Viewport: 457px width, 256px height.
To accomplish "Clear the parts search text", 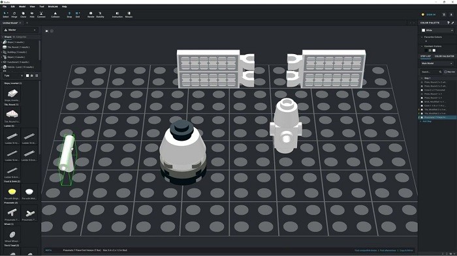I will coord(22,76).
